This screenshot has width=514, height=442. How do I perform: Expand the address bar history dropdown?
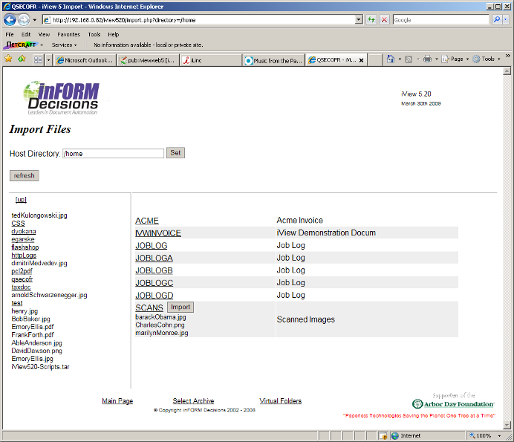358,20
